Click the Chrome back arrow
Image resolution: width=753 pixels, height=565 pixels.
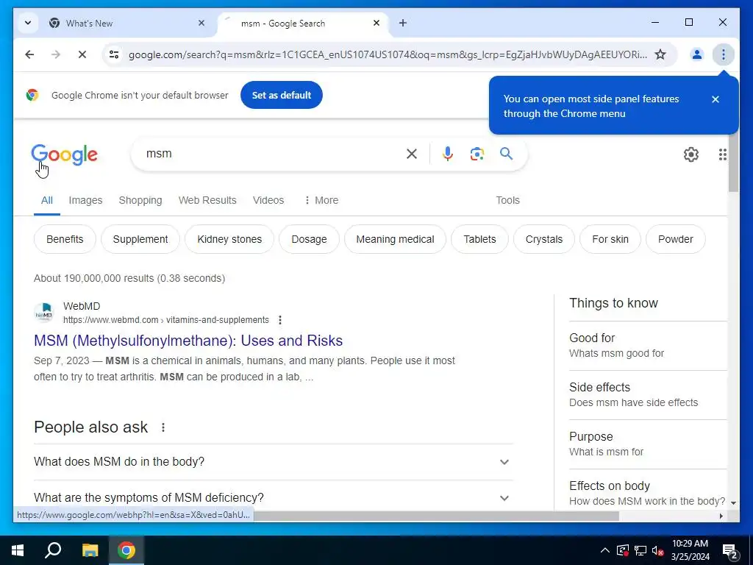click(x=29, y=54)
